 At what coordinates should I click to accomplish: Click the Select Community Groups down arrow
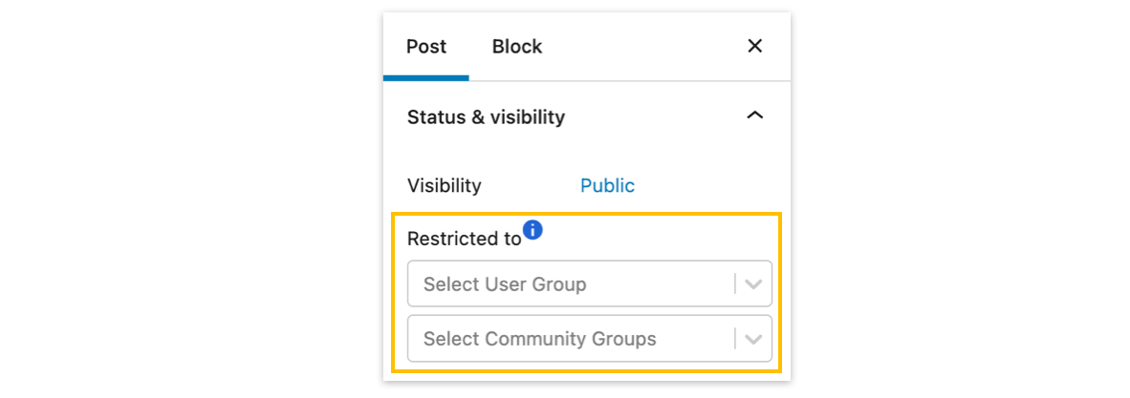754,339
